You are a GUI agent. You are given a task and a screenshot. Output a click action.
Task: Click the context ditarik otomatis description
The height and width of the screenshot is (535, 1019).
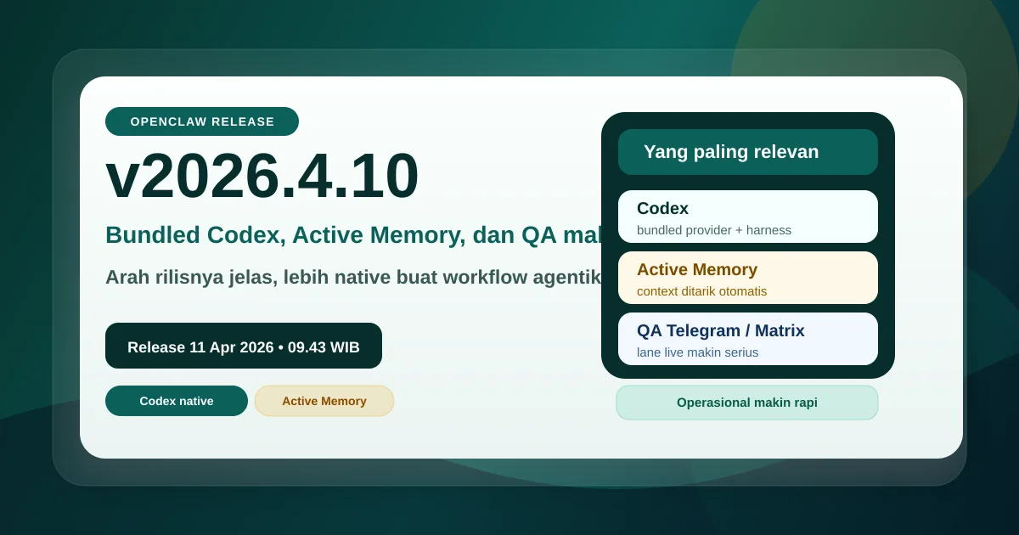[701, 291]
